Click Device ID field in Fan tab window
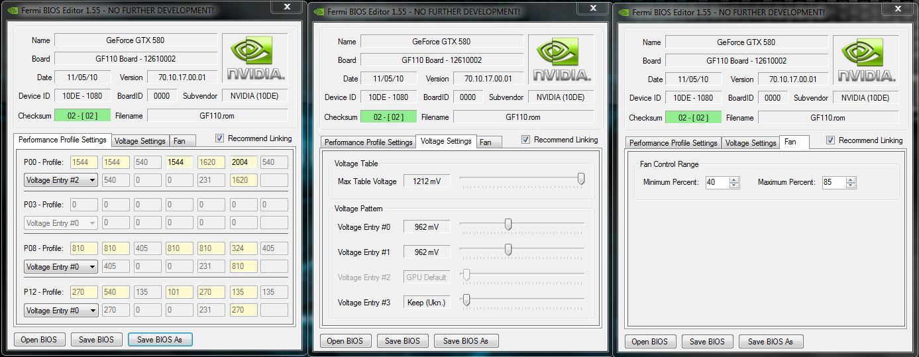 694,97
